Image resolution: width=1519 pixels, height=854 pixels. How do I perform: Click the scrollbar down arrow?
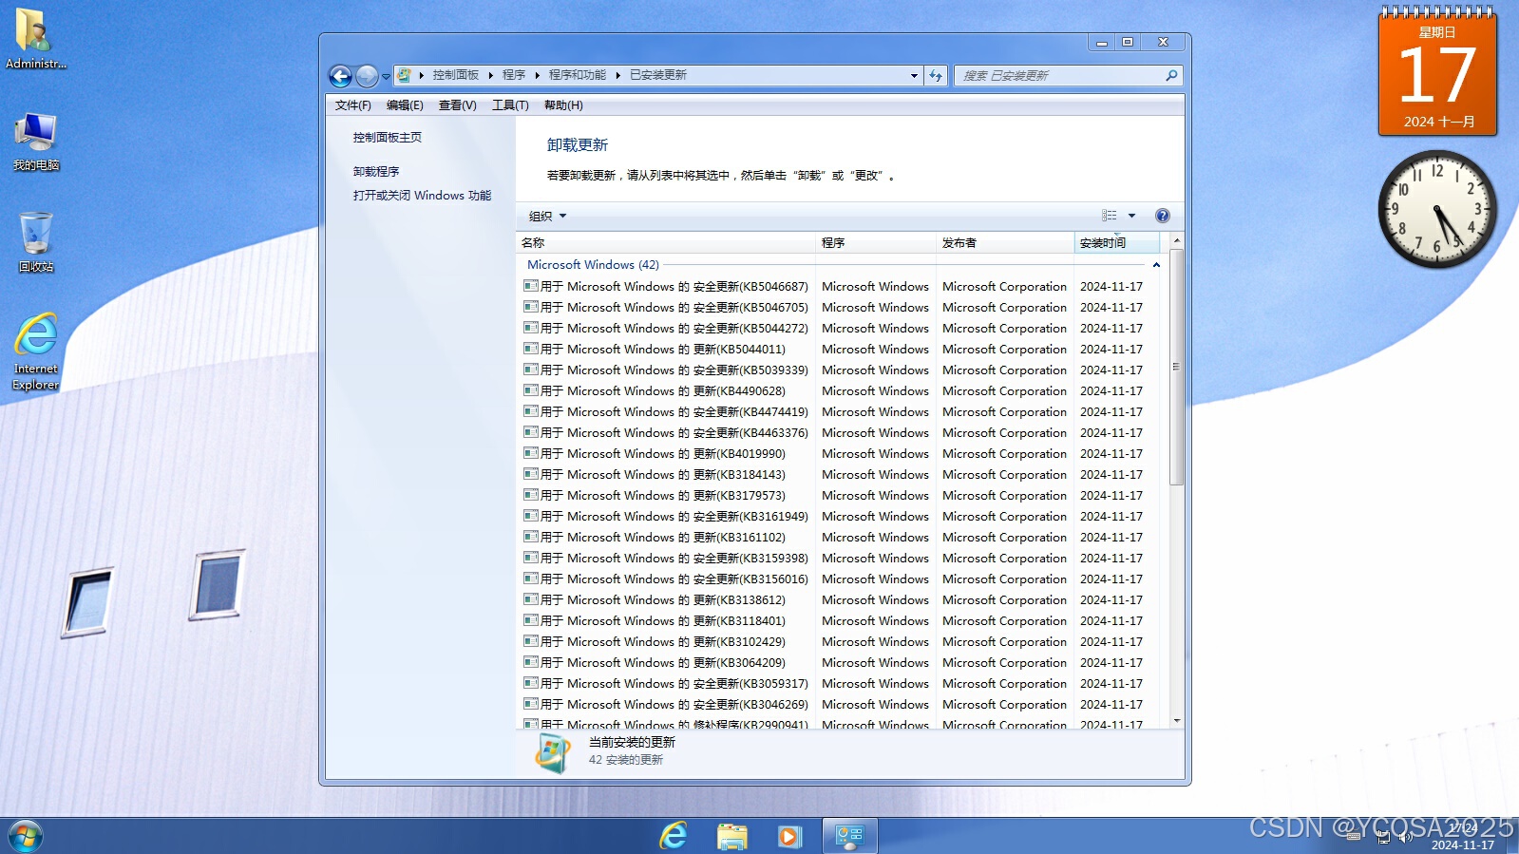1176,721
